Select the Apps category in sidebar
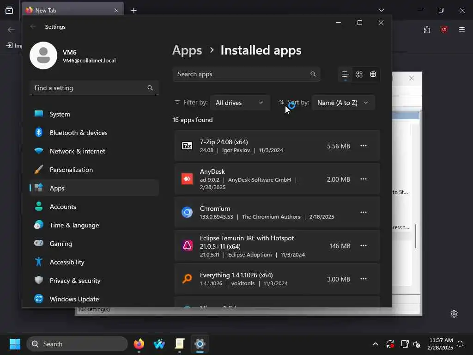 click(x=94, y=188)
